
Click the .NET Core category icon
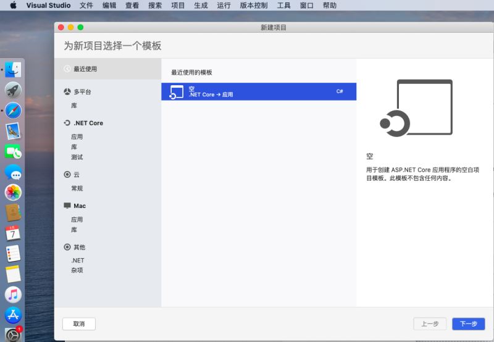pos(67,123)
